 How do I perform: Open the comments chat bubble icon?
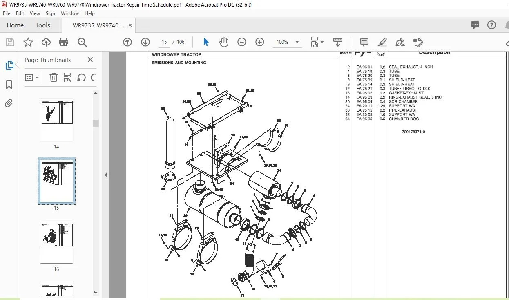pos(475,25)
